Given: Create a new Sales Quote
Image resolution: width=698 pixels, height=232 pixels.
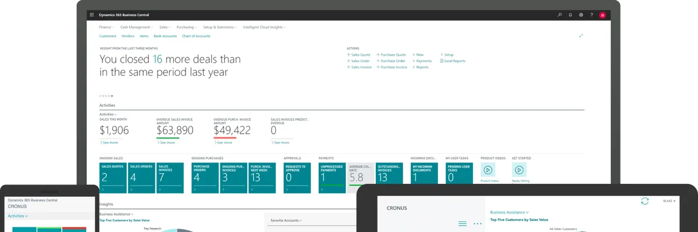Looking at the screenshot, I should pyautogui.click(x=360, y=55).
